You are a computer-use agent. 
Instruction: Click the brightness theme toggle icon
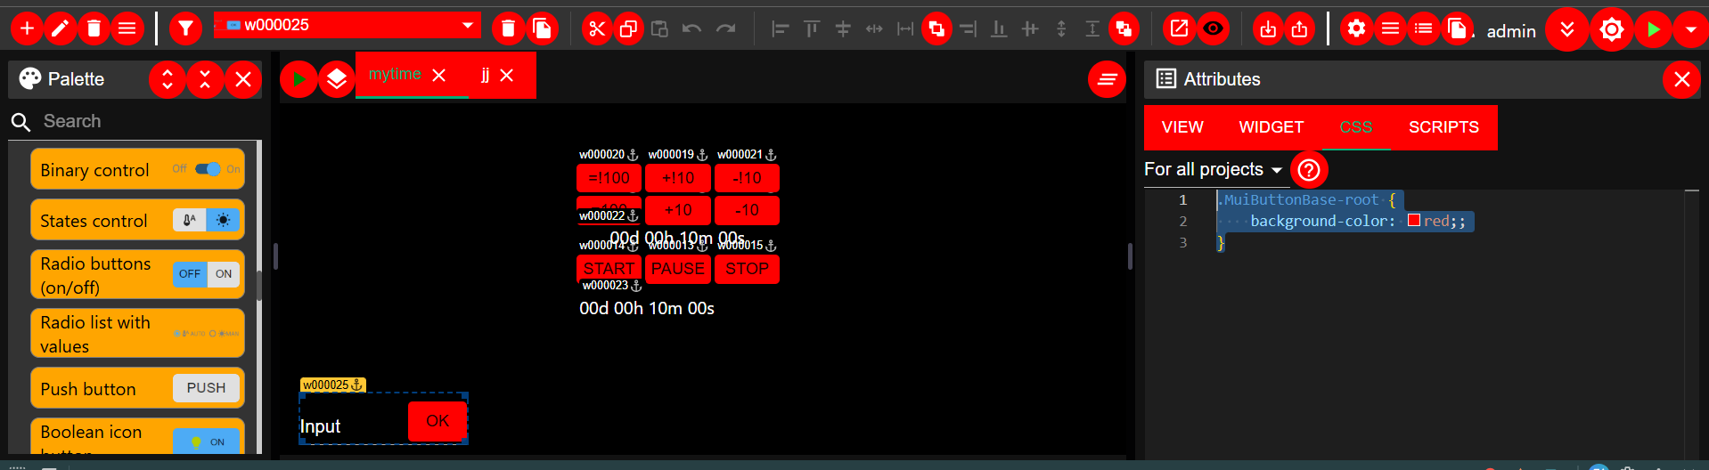[1612, 29]
